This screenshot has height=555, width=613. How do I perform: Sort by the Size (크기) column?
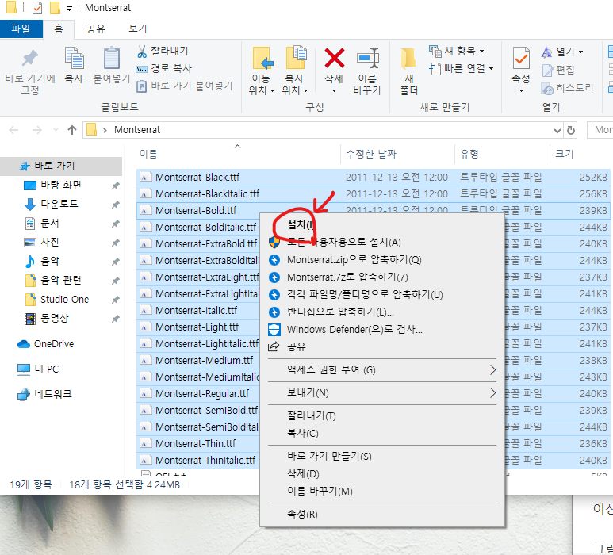tap(564, 154)
